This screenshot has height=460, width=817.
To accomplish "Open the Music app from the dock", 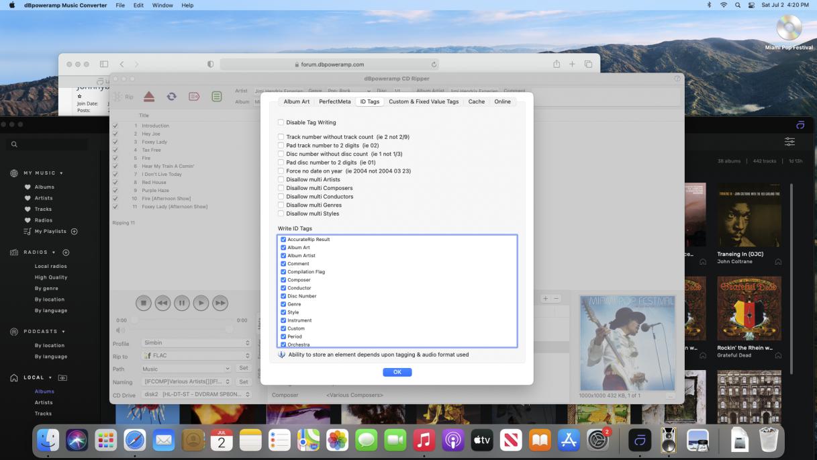I will [x=423, y=441].
